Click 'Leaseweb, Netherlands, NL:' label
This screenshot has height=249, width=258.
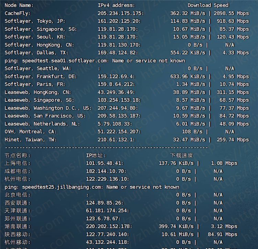(42, 124)
